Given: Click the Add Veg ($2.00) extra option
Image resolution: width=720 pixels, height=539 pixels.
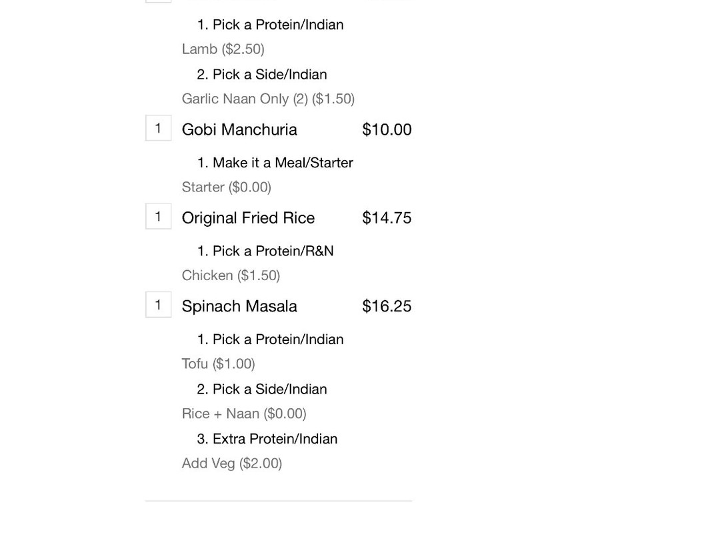Looking at the screenshot, I should [x=232, y=463].
